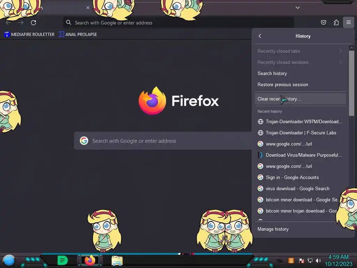Expand Recently closed windows submenu
The image size is (357, 268).
tap(300, 62)
